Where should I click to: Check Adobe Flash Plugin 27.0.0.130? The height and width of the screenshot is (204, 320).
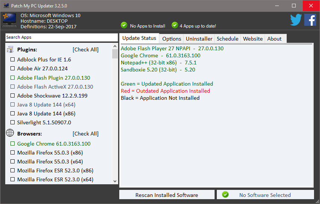pos(12,78)
